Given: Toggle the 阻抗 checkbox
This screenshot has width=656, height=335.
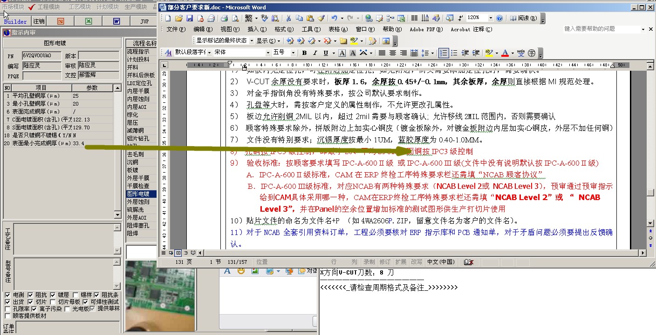Looking at the screenshot, I should (x=30, y=295).
